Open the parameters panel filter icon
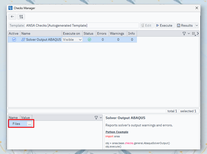The width and height of the screenshot is (207, 154). [x=96, y=118]
